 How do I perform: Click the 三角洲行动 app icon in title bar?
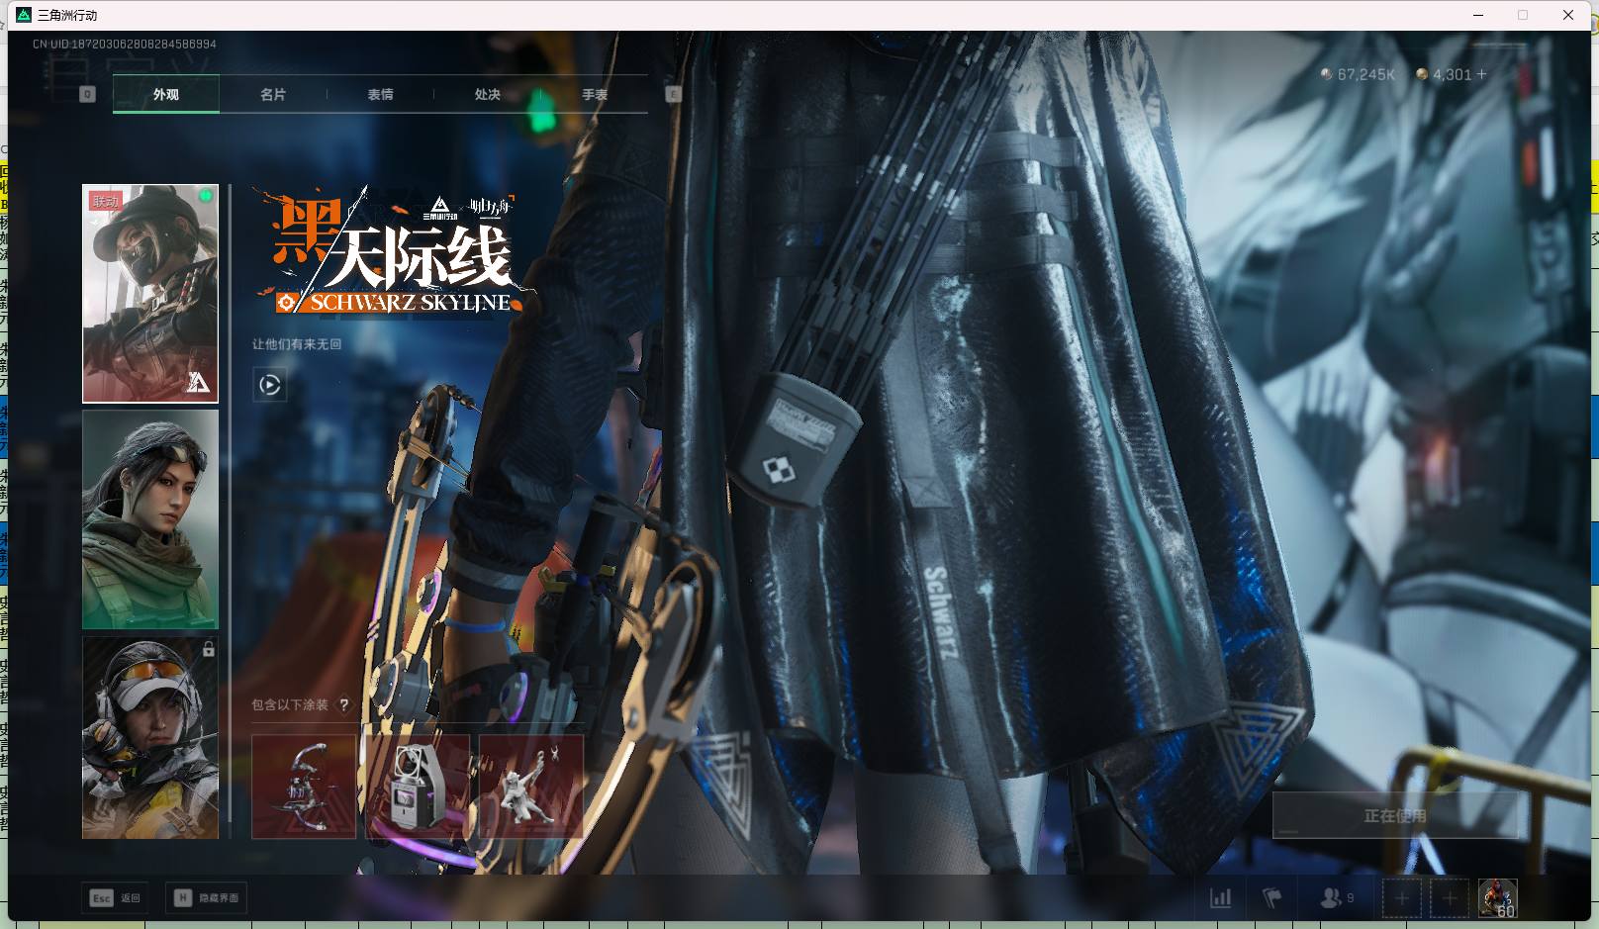pyautogui.click(x=24, y=15)
